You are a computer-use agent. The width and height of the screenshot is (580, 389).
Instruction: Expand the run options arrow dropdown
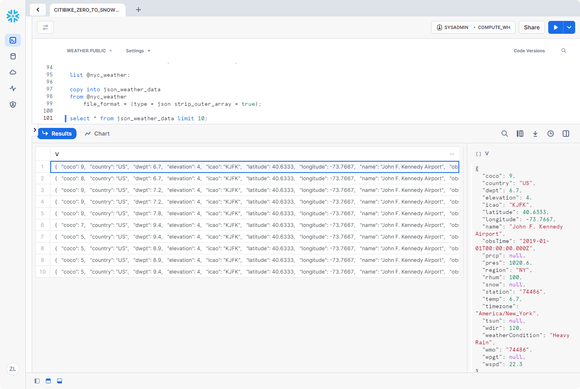click(x=569, y=27)
